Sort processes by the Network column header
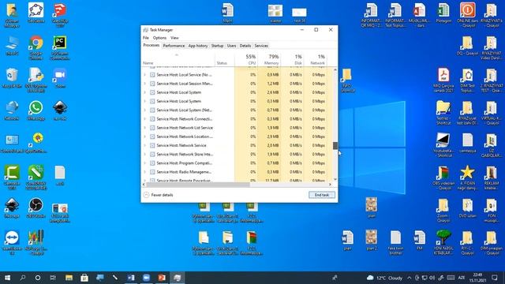 click(315, 59)
